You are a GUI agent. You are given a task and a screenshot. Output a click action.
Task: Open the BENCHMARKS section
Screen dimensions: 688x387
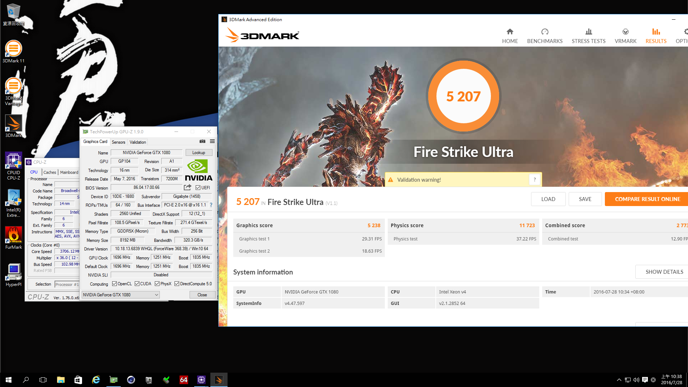coord(545,36)
